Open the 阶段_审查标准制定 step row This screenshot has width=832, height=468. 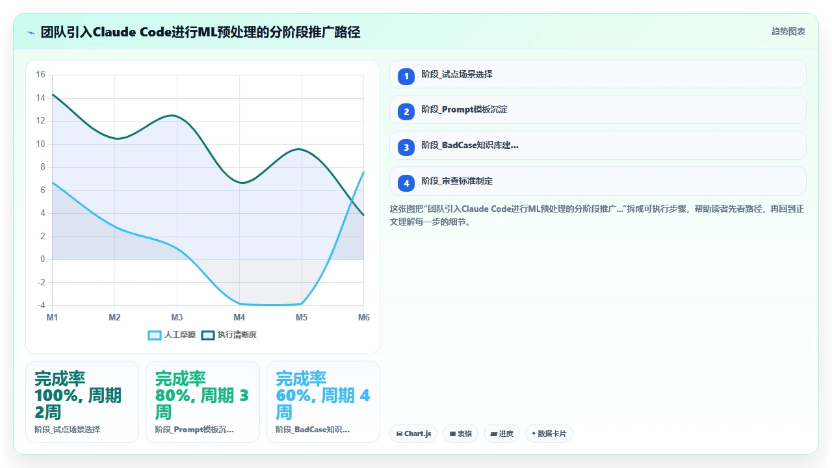[598, 181]
